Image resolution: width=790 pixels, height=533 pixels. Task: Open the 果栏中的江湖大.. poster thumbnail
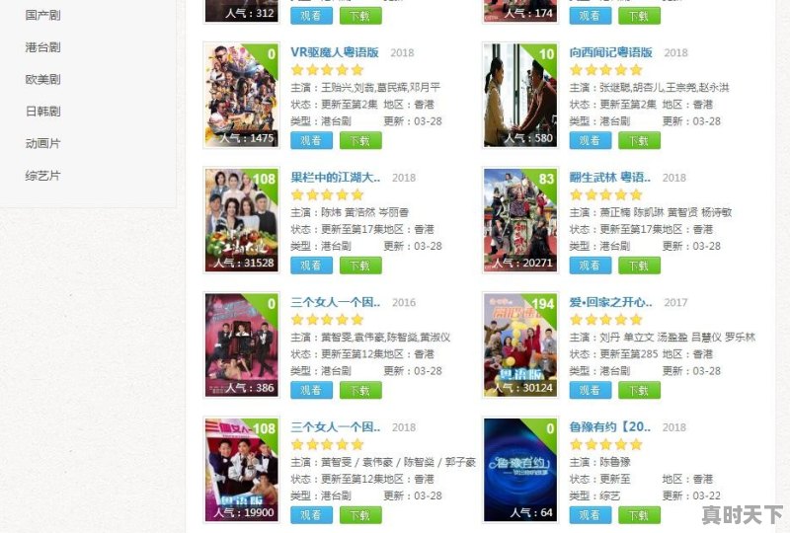click(242, 220)
